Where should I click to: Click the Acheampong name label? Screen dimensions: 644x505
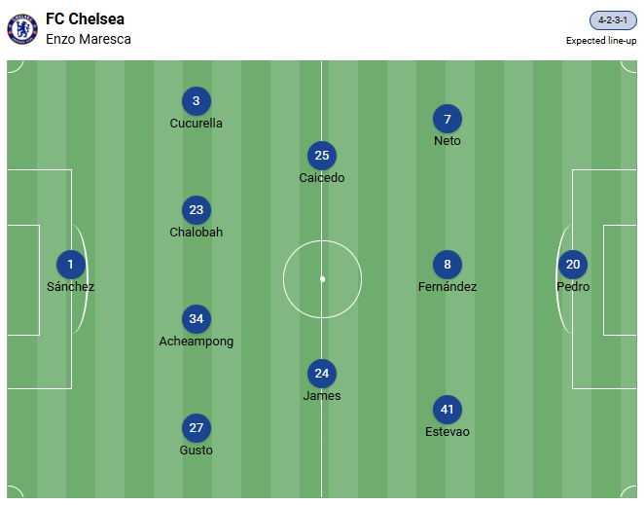197,342
